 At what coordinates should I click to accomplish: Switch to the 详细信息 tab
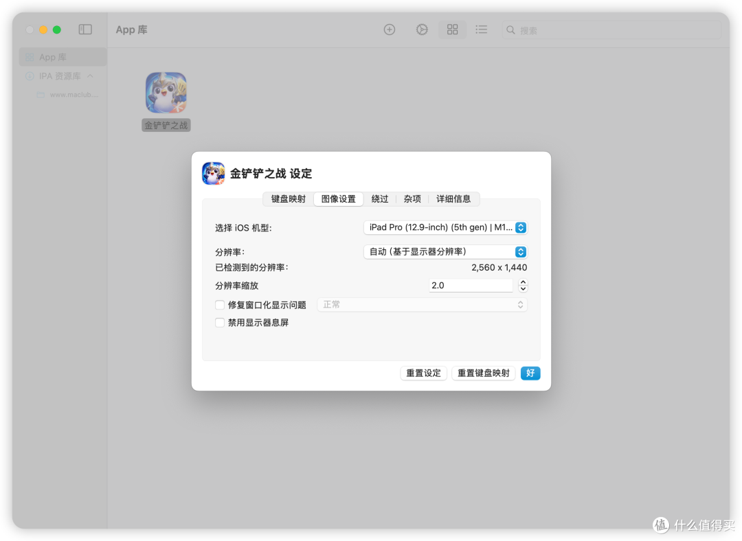(x=453, y=199)
